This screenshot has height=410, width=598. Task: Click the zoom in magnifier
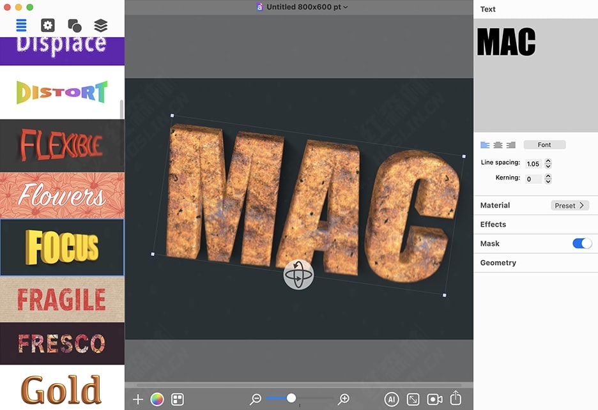click(343, 399)
